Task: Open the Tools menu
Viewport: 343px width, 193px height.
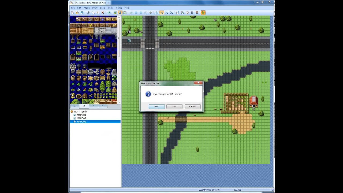Action: [x=111, y=8]
